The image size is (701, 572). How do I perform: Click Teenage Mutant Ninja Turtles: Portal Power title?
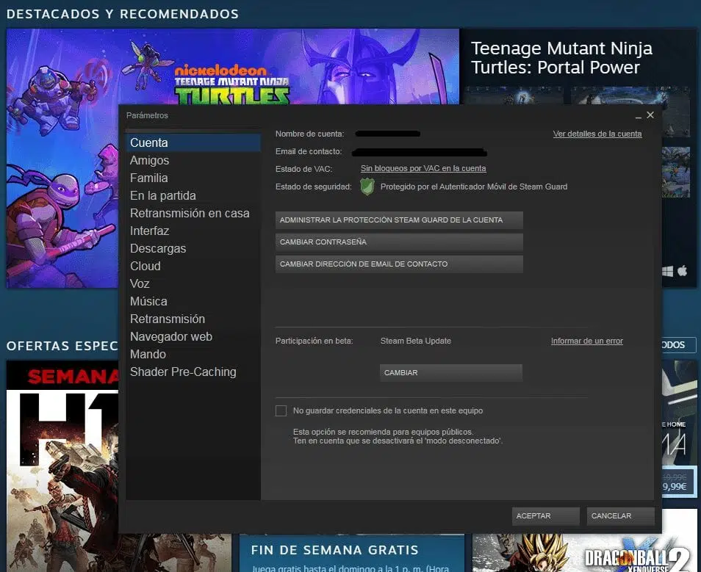(x=561, y=58)
